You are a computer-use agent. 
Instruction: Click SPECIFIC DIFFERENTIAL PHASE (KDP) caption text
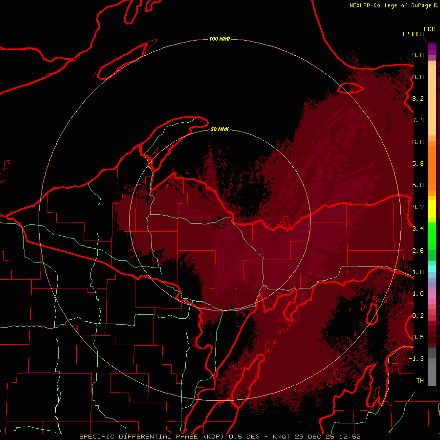pyautogui.click(x=153, y=437)
